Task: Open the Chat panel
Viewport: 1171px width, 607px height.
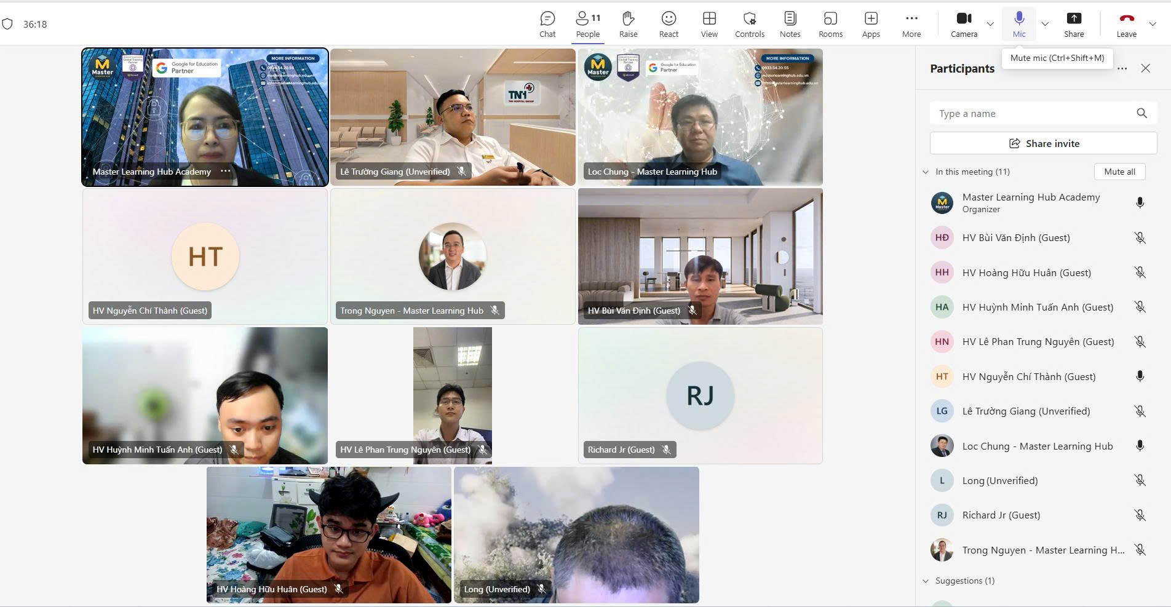Action: pyautogui.click(x=547, y=25)
